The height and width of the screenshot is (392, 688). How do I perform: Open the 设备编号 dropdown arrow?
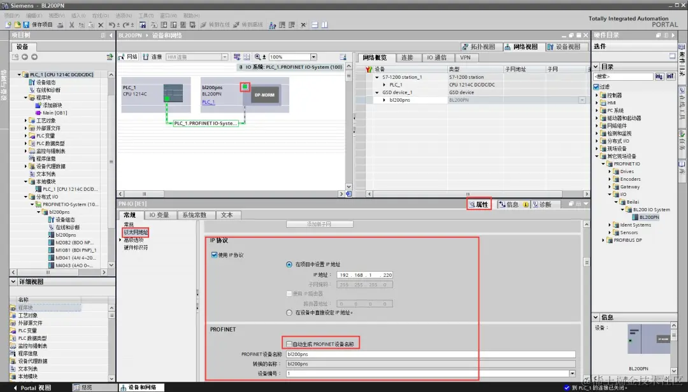(572, 374)
